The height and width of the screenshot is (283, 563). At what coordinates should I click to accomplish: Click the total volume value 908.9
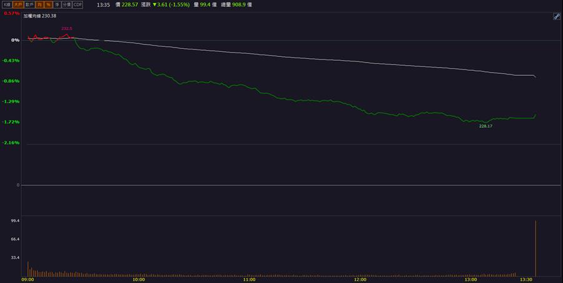click(239, 4)
